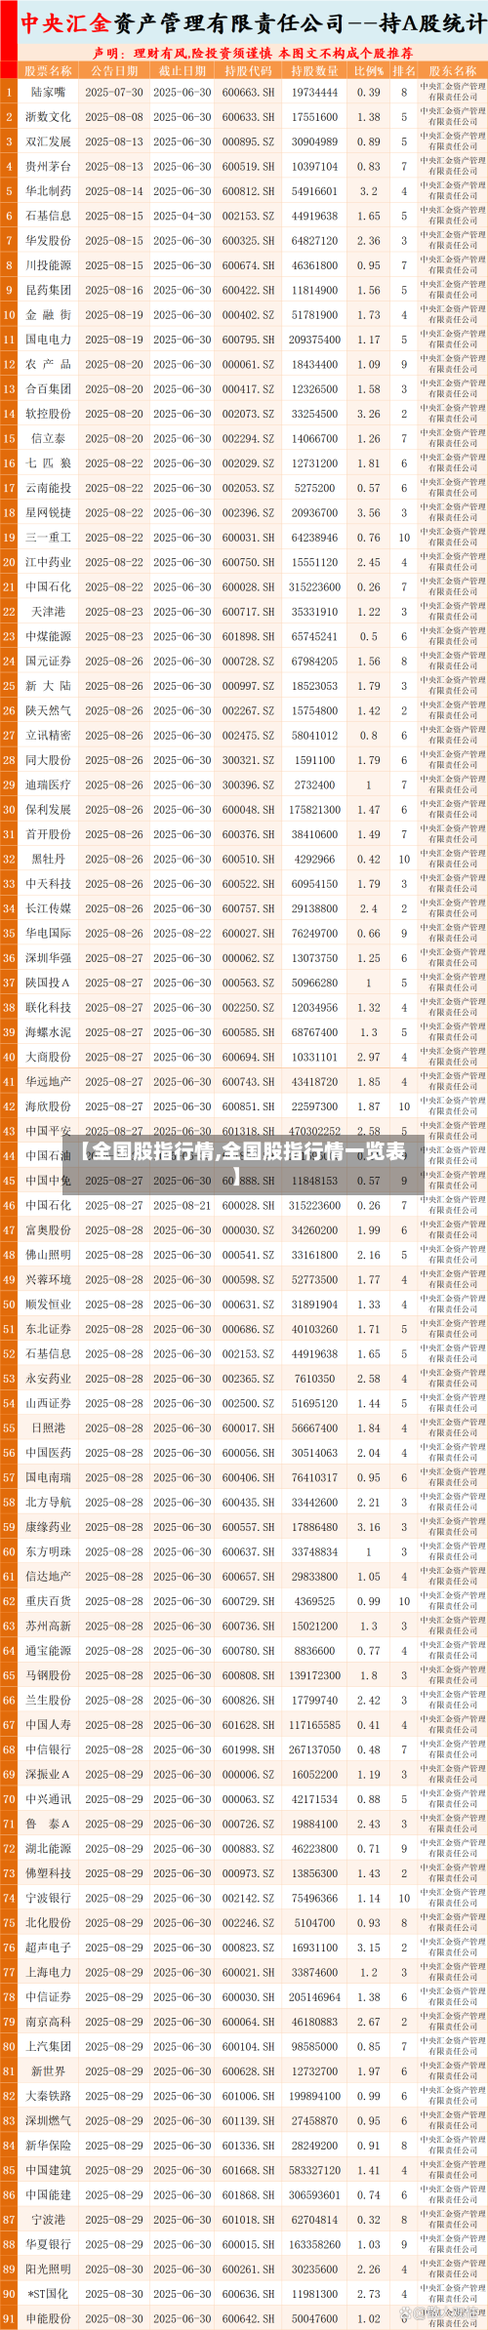This screenshot has height=2330, width=488.
Task: Click stock code 600812.SH
Action: [x=248, y=192]
